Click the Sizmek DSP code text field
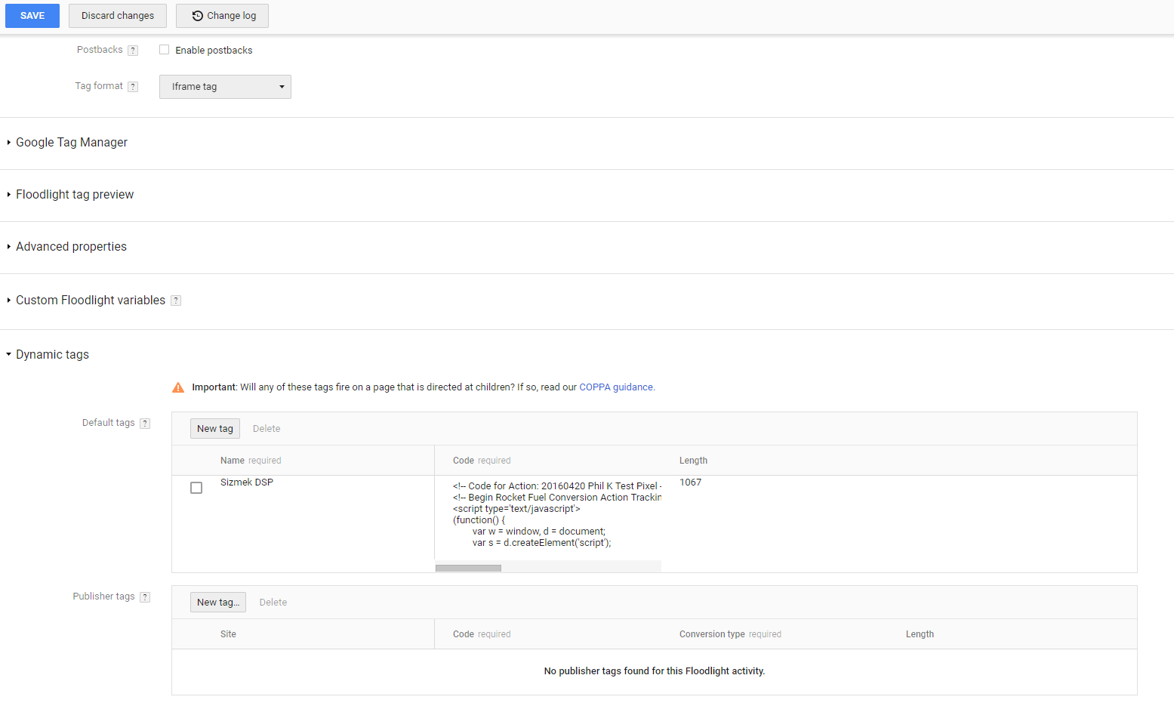 point(556,515)
